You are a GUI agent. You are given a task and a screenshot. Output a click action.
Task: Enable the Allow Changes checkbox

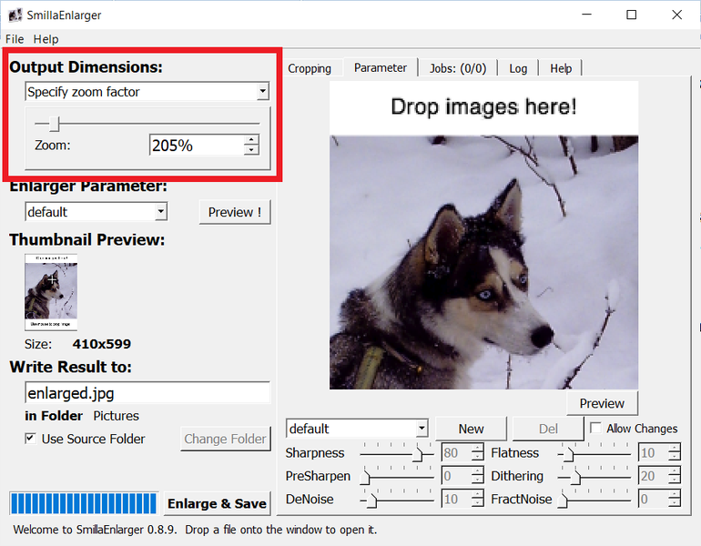coord(595,428)
